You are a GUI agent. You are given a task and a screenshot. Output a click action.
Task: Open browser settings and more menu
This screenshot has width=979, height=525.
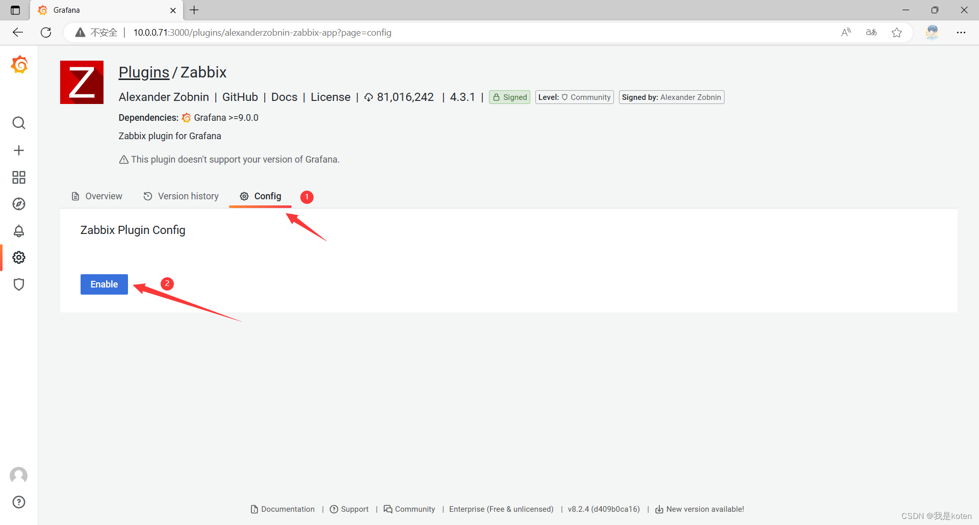961,33
